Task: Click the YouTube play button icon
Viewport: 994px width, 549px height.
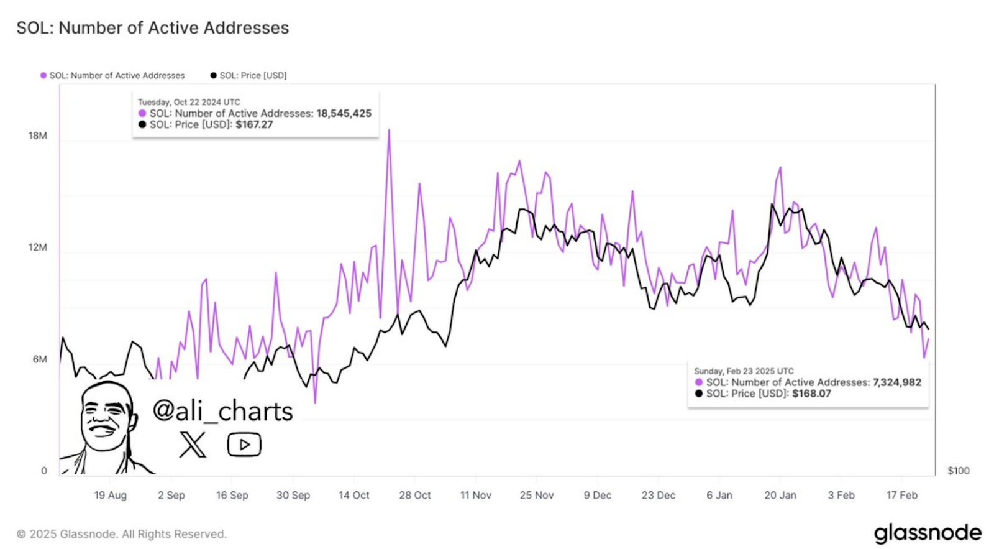Action: [244, 445]
